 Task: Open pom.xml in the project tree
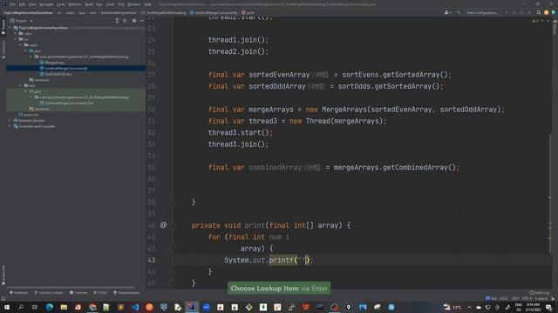coord(29,115)
